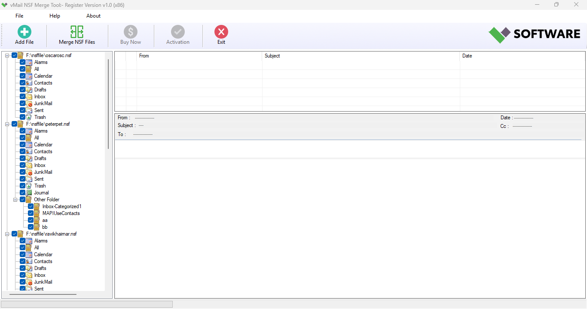This screenshot has width=587, height=309.
Task: Uncheck the bb folder checkbox
Action: click(x=31, y=227)
